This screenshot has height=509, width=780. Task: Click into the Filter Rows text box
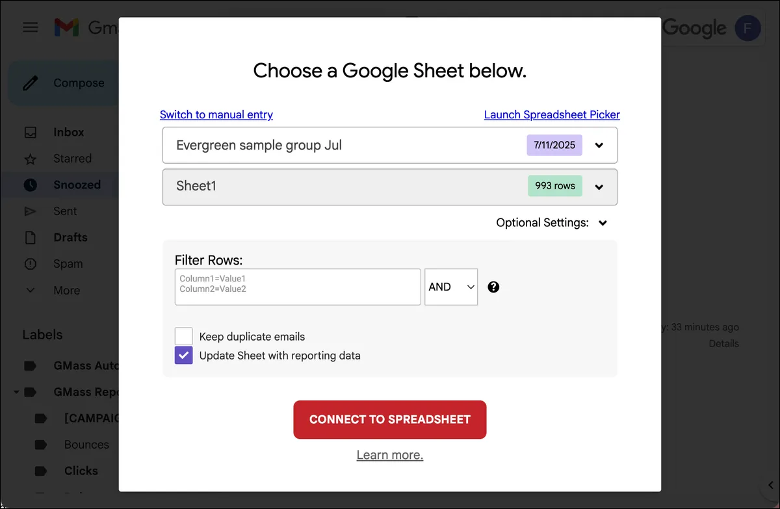coord(298,287)
